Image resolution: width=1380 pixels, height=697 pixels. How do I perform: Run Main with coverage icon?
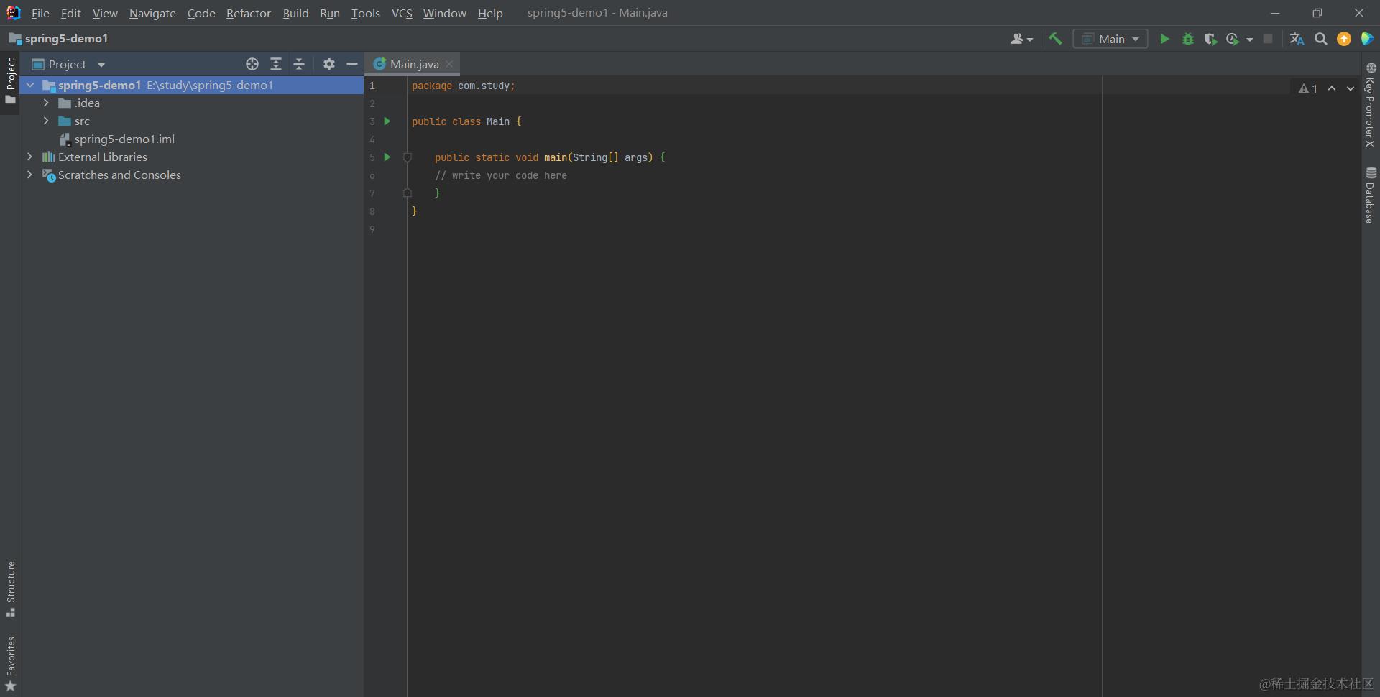click(1210, 39)
